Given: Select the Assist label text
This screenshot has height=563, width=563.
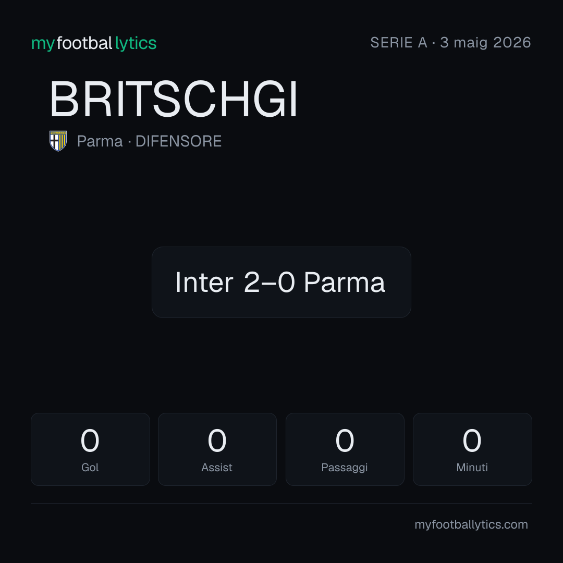Looking at the screenshot, I should click(217, 468).
